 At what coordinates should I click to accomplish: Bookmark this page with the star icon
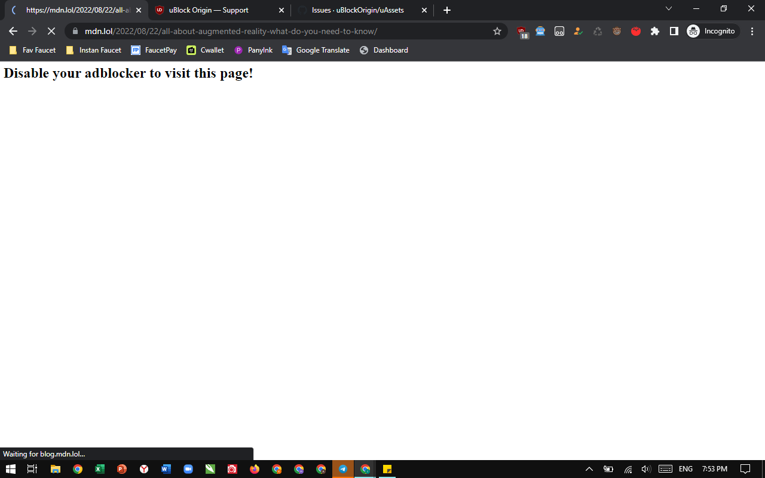497,30
